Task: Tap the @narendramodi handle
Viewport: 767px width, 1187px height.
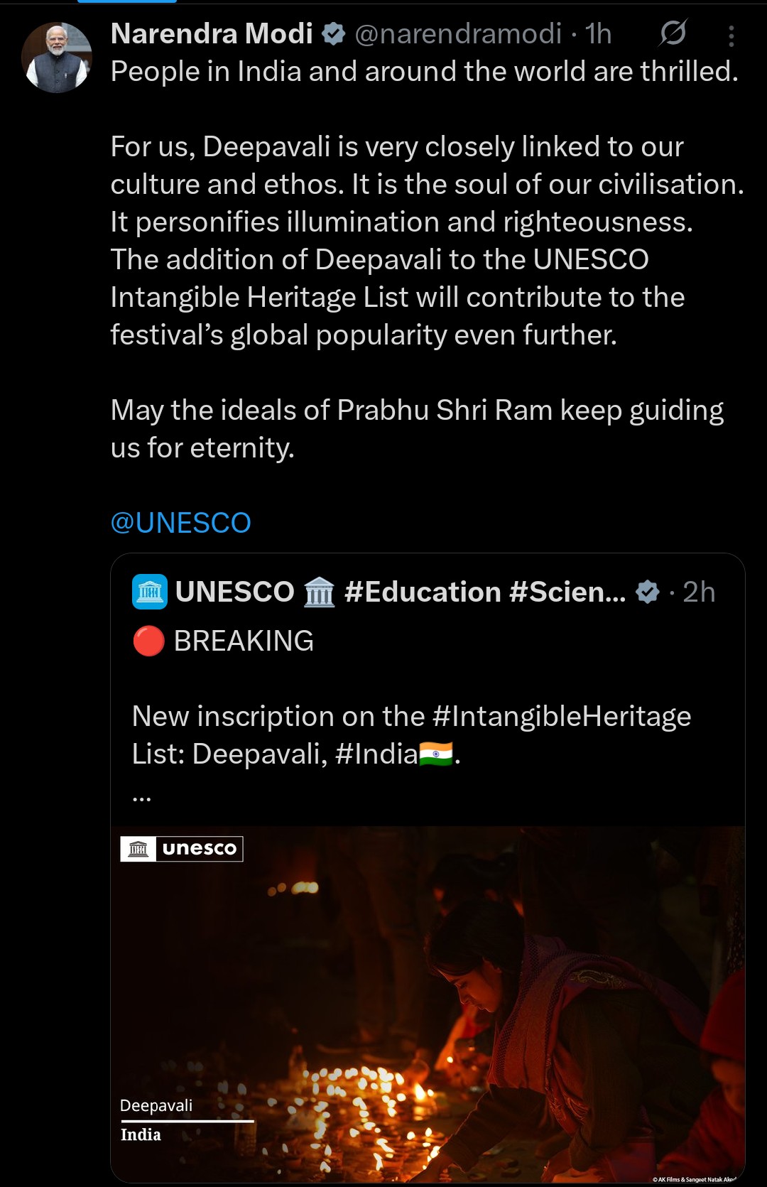Action: click(x=458, y=33)
